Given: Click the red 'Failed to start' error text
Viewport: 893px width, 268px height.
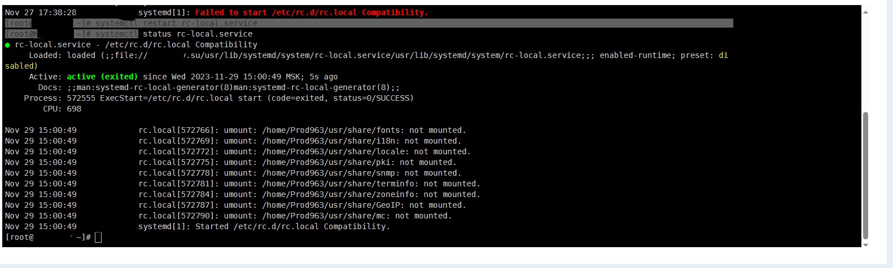Looking at the screenshot, I should coord(311,12).
